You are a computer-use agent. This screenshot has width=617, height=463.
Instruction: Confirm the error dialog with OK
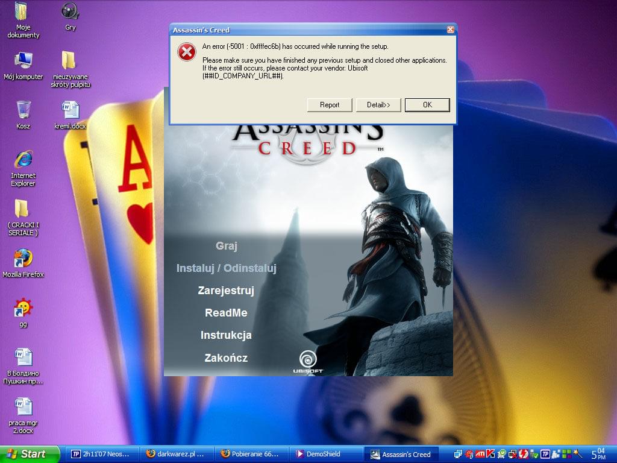point(427,105)
